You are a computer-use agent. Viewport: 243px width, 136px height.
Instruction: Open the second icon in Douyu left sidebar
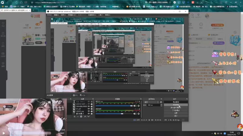tap(3, 34)
